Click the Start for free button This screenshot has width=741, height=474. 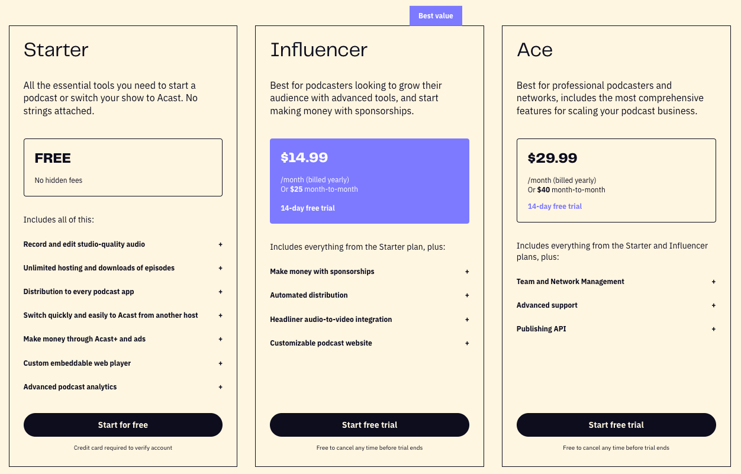coord(123,425)
